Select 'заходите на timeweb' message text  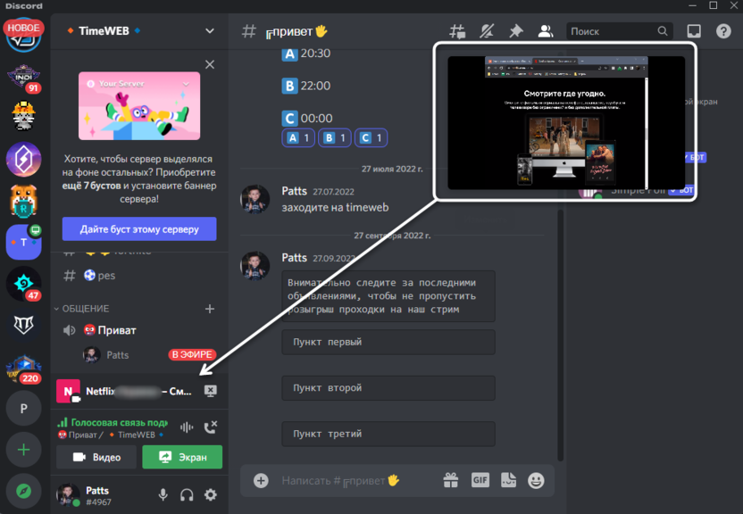tap(335, 208)
